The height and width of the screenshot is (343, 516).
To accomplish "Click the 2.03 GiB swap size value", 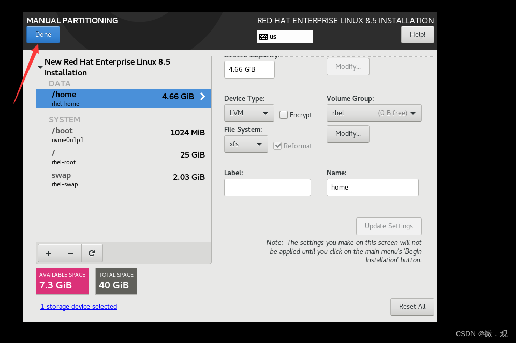I will pos(189,177).
